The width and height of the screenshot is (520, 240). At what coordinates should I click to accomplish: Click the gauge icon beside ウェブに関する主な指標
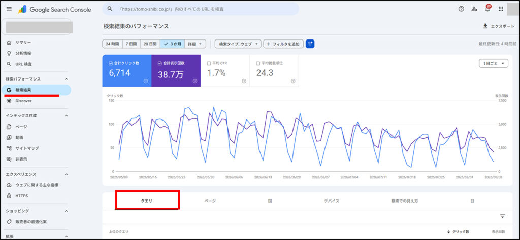(x=9, y=185)
